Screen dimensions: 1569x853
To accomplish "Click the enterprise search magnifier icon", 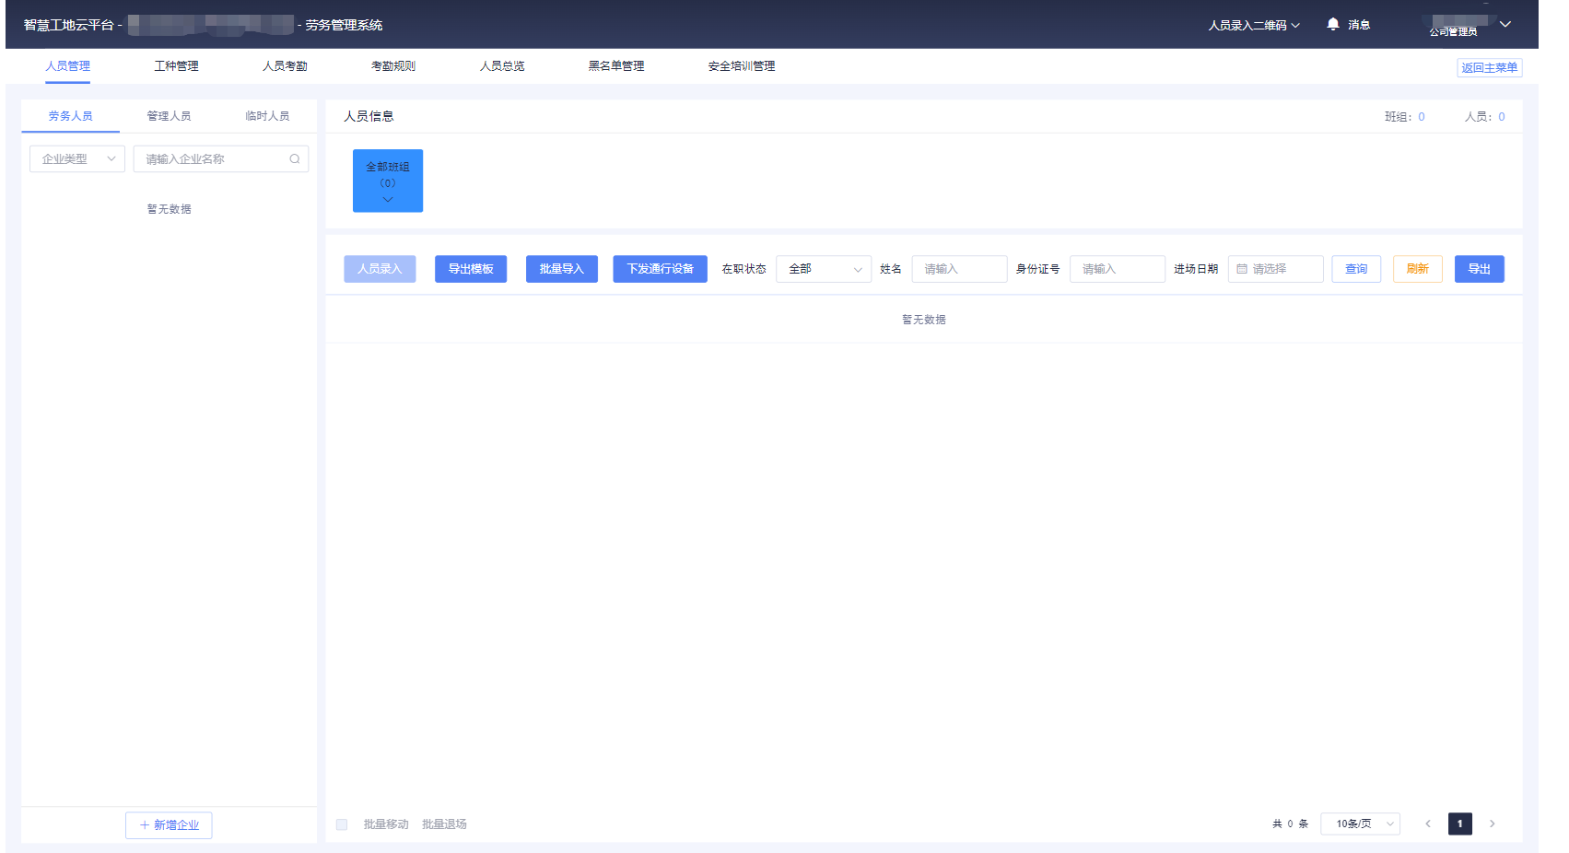I will click(295, 158).
